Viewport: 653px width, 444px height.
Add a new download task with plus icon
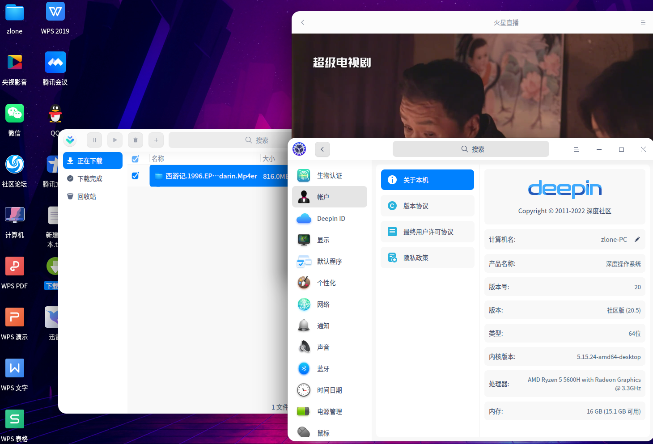click(156, 140)
